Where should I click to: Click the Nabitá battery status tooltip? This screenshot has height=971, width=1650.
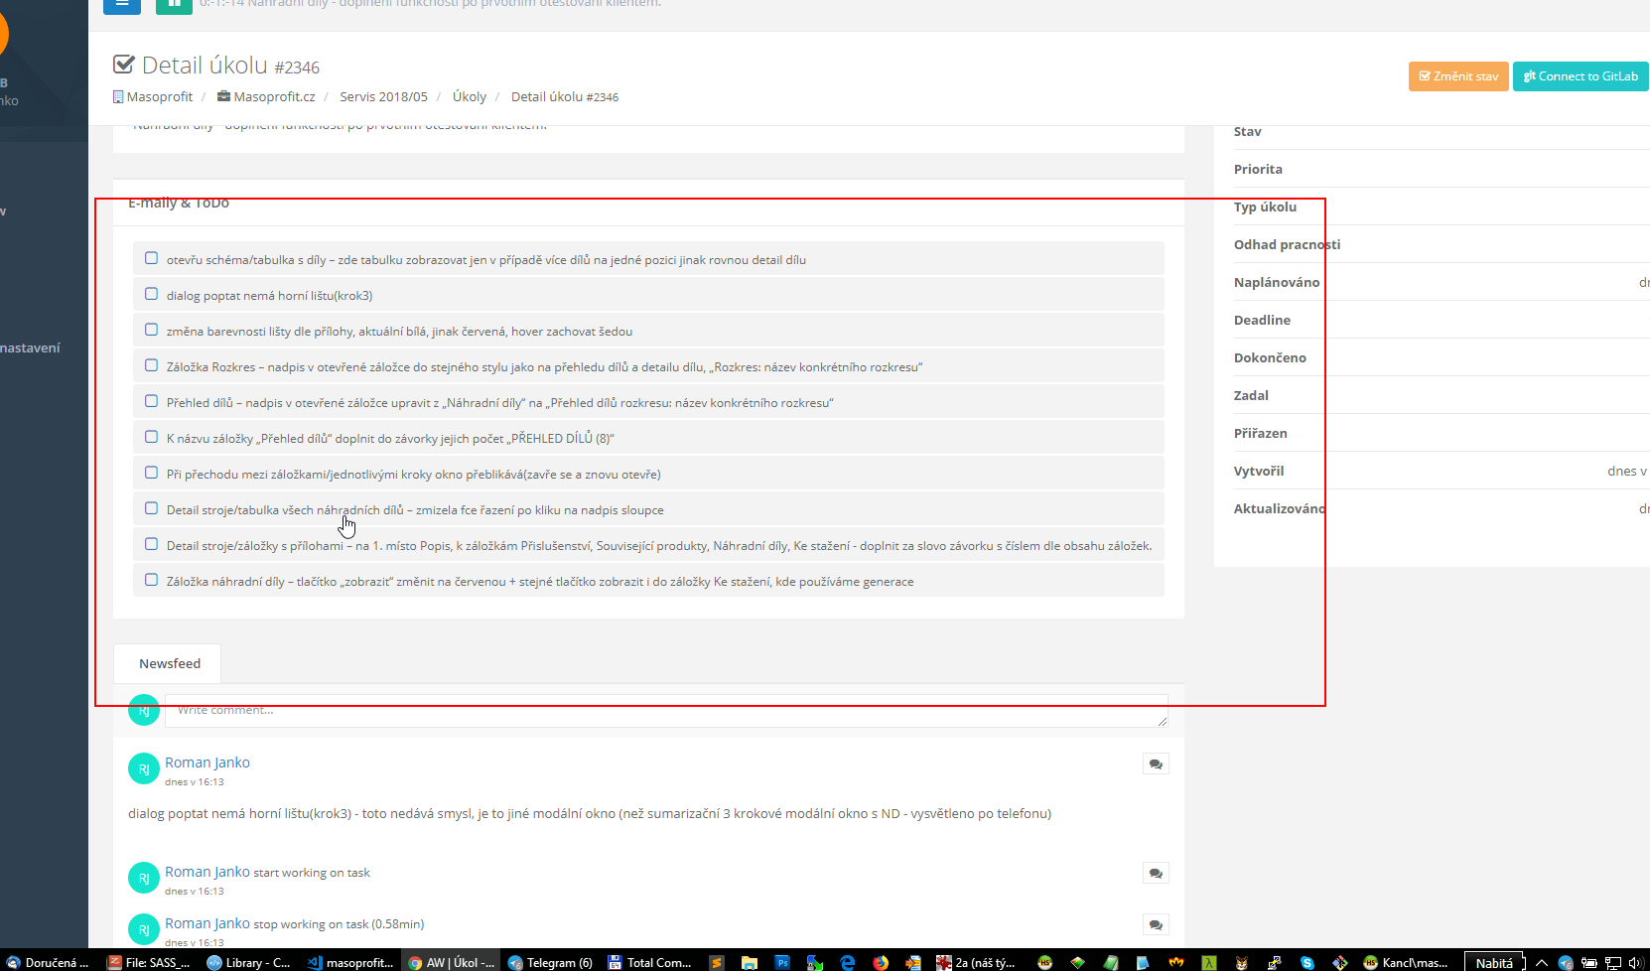[1494, 962]
